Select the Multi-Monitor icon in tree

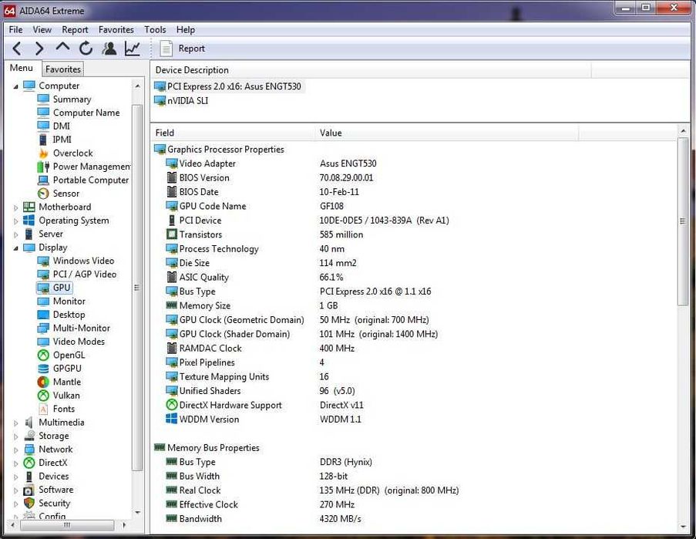(x=43, y=328)
